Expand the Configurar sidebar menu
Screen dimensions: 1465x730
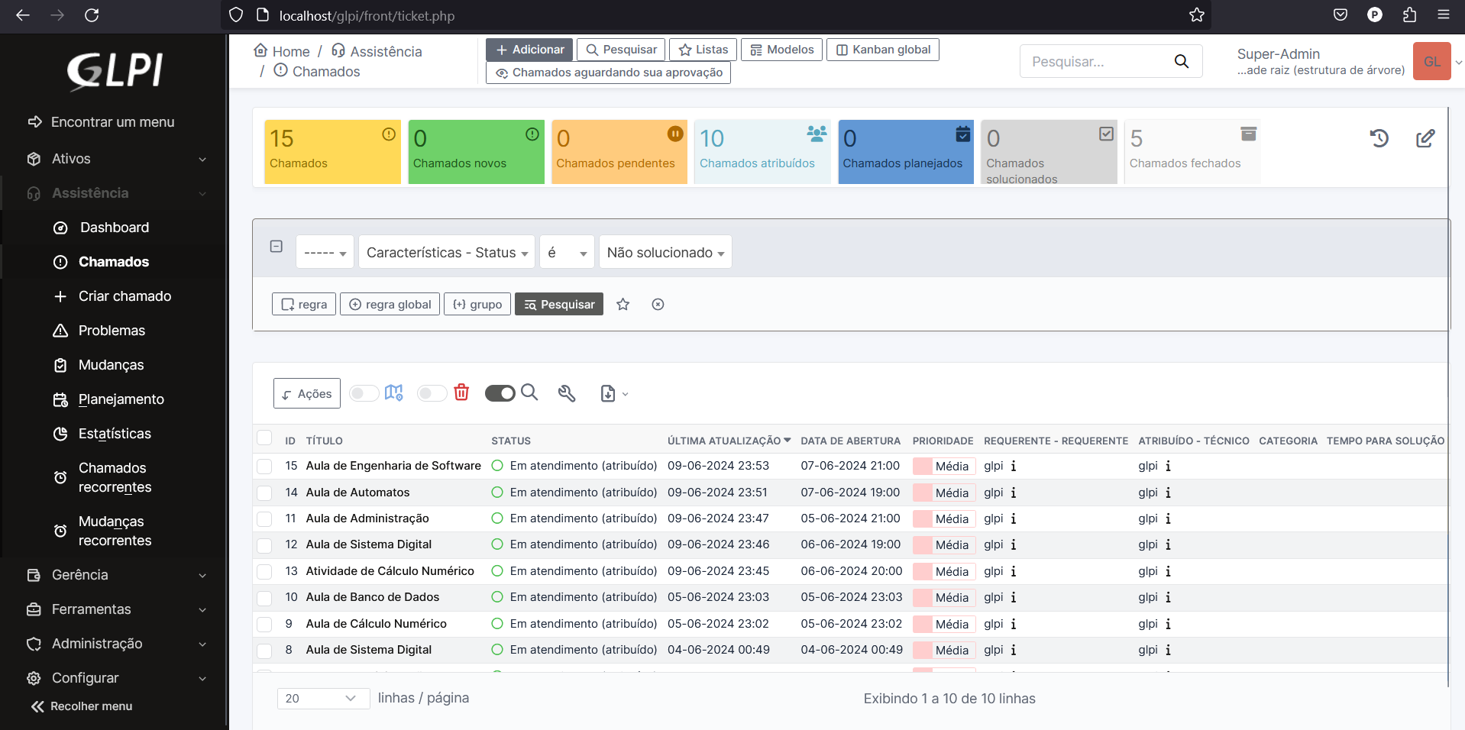click(115, 678)
